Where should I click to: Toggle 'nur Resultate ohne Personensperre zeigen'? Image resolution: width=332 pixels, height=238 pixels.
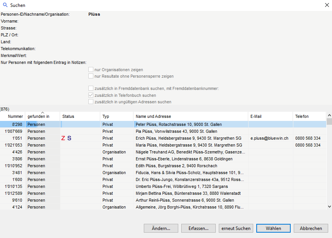(91, 76)
